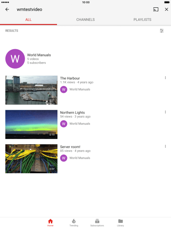Play the Northern Lights thumbnail
Viewport: 171px width, 228px height.
(32, 124)
